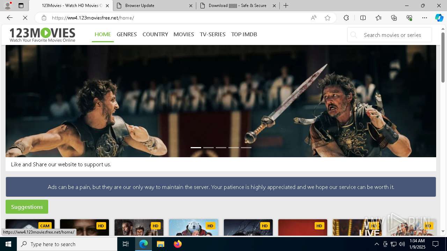Viewport: 447px width, 251px height.
Task: Switch to Download Safe & Secure tab
Action: [x=237, y=6]
